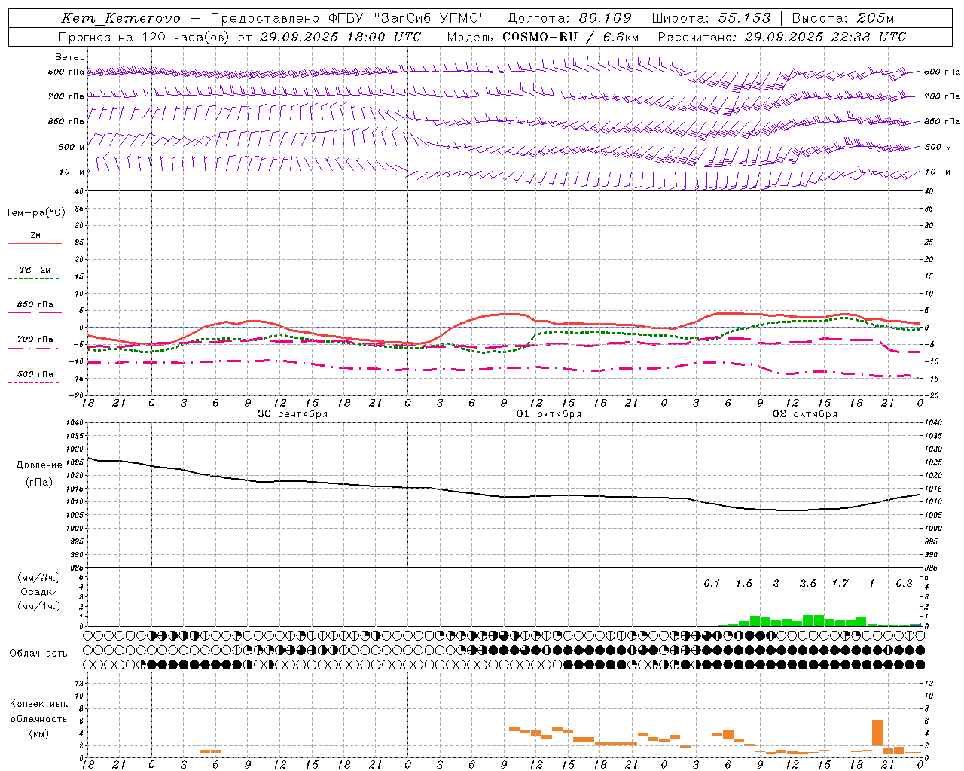Click the '01 октября' date label

(549, 414)
